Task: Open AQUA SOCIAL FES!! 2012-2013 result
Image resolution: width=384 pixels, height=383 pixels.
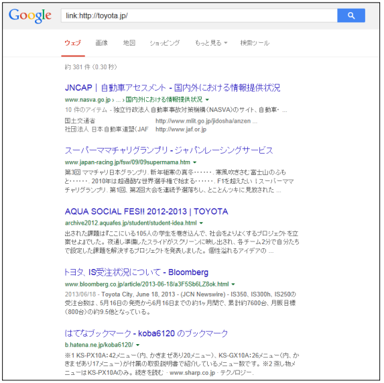Action: (147, 211)
